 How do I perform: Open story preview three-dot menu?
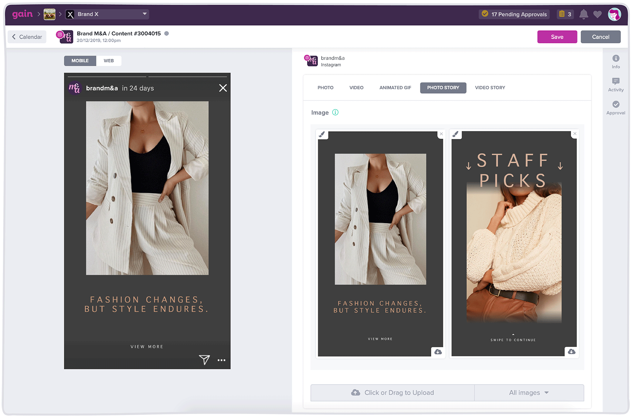tap(221, 360)
